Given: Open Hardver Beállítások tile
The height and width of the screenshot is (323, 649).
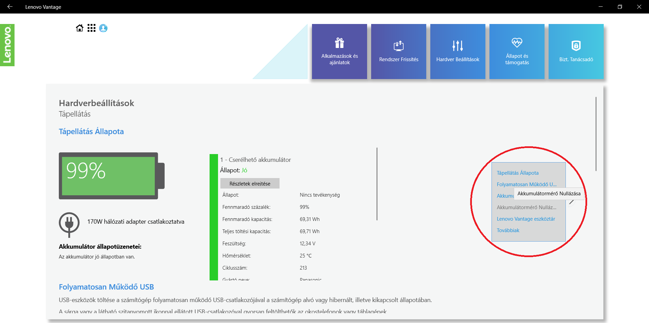Looking at the screenshot, I should [458, 51].
